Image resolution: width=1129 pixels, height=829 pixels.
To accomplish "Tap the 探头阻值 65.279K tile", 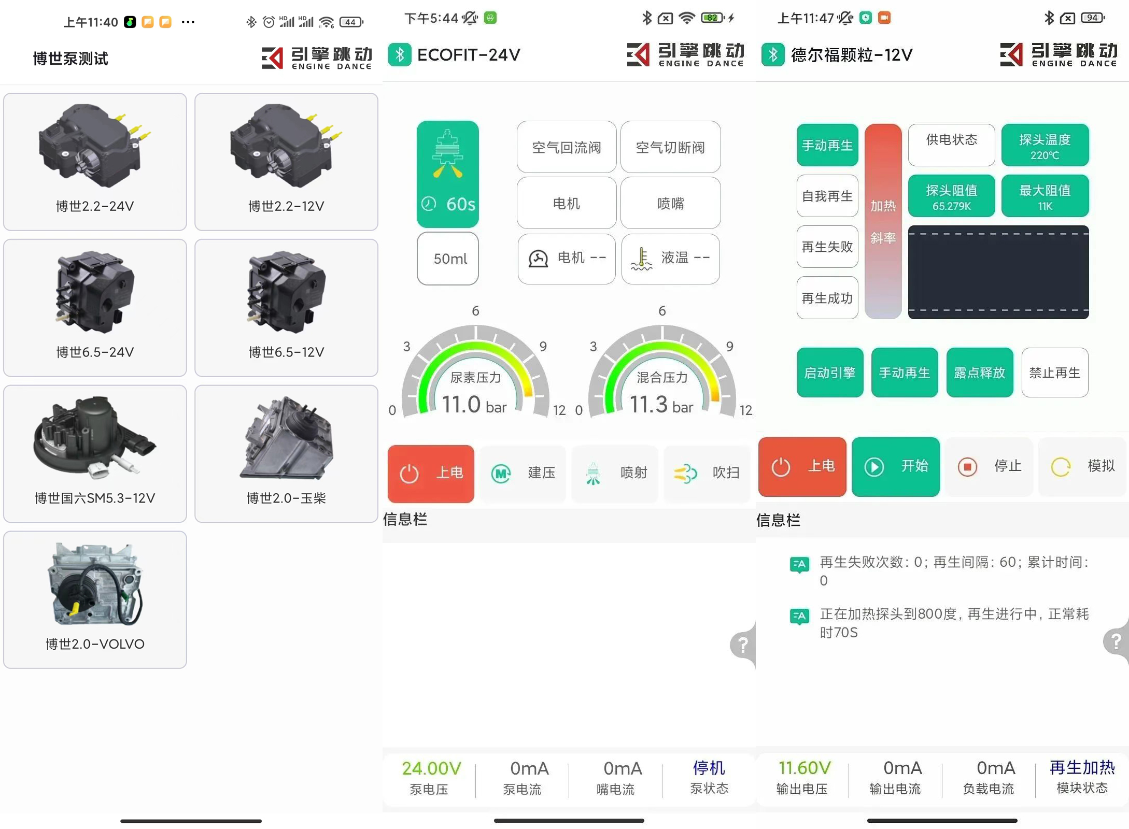I will (952, 196).
